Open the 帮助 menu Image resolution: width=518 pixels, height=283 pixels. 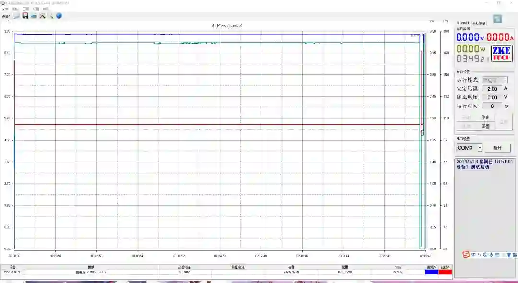point(46,9)
